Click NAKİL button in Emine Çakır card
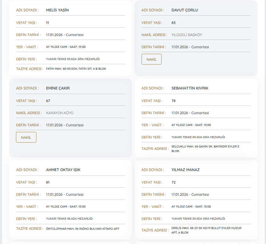 point(26,137)
